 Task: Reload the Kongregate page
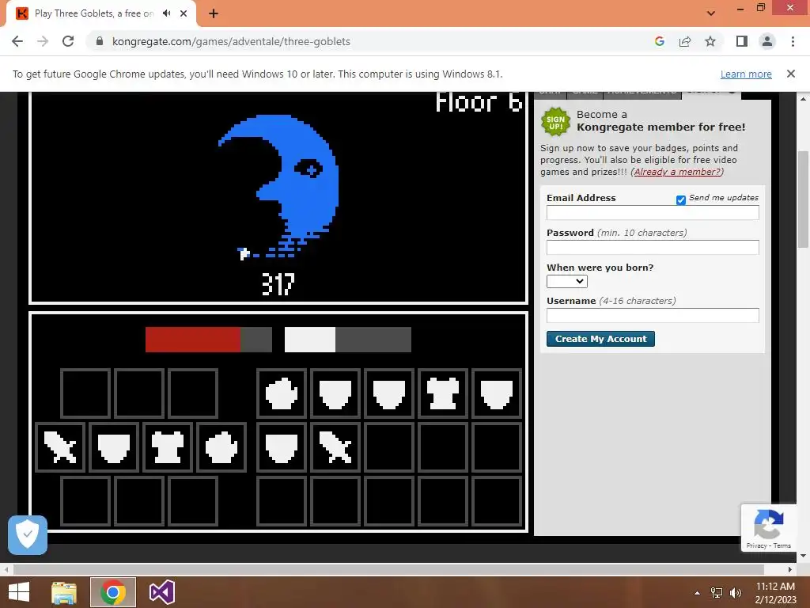coord(68,41)
